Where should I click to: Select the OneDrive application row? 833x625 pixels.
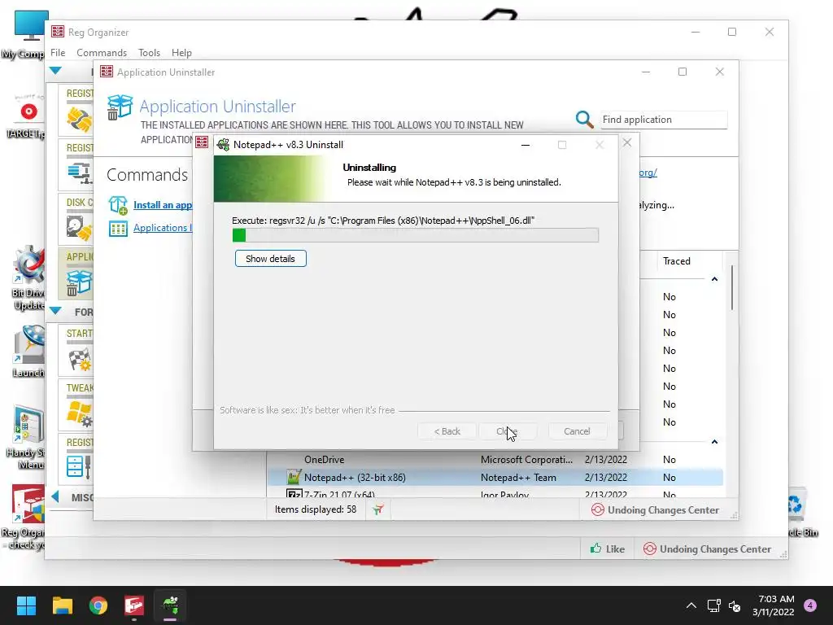[495, 459]
